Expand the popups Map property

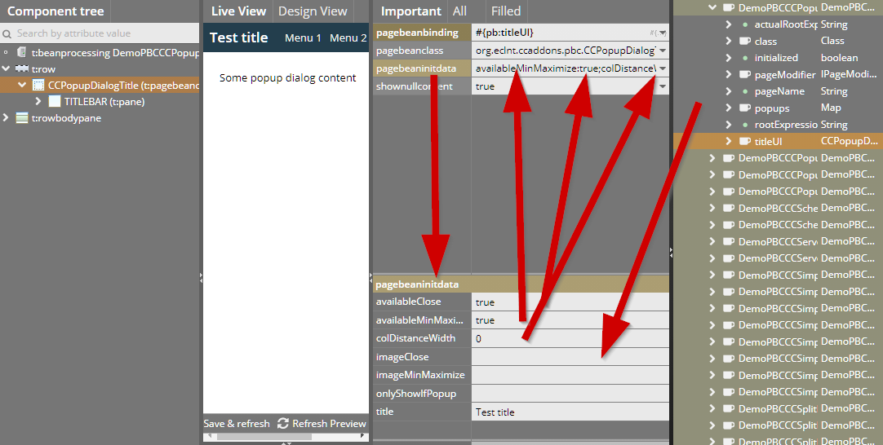click(729, 108)
